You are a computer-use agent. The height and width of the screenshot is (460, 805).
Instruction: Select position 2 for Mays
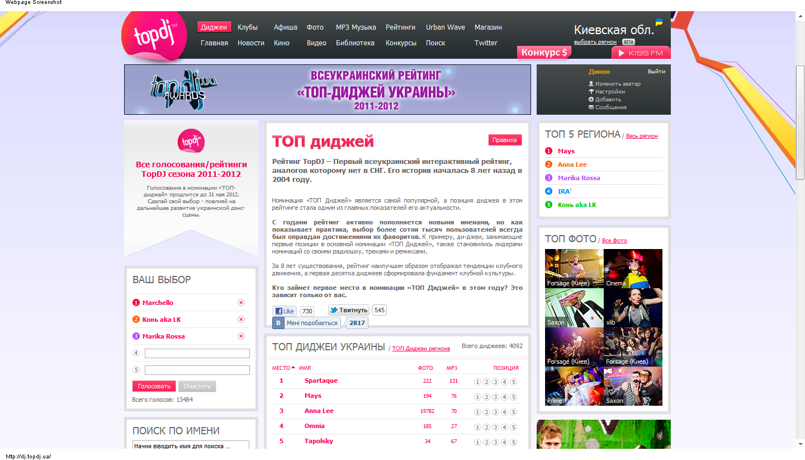pyautogui.click(x=486, y=397)
